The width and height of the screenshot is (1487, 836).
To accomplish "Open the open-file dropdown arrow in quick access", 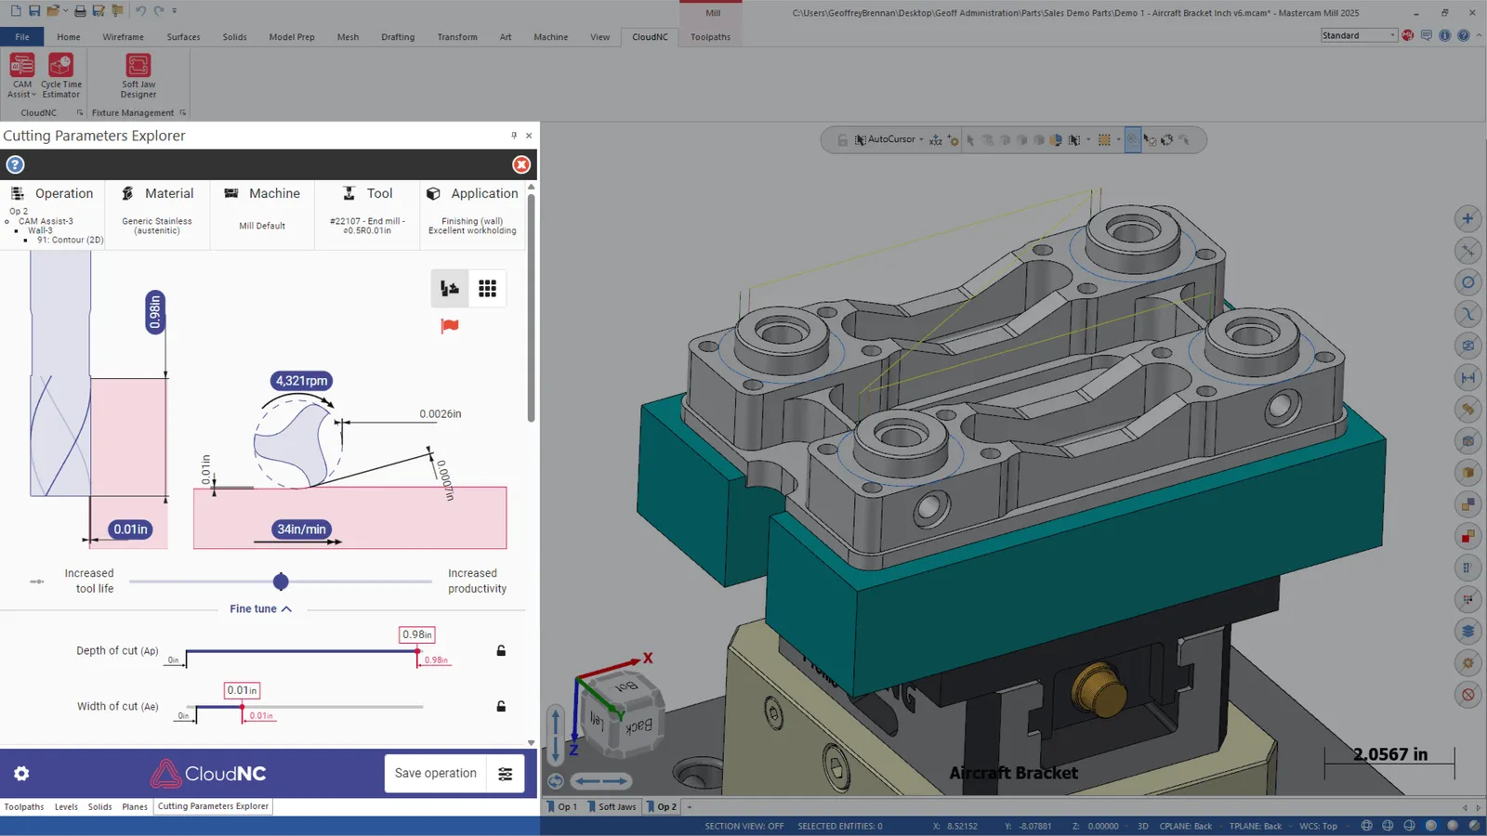I will 65,11.
